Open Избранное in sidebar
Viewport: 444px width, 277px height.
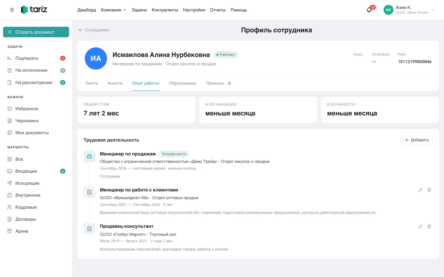(36, 109)
